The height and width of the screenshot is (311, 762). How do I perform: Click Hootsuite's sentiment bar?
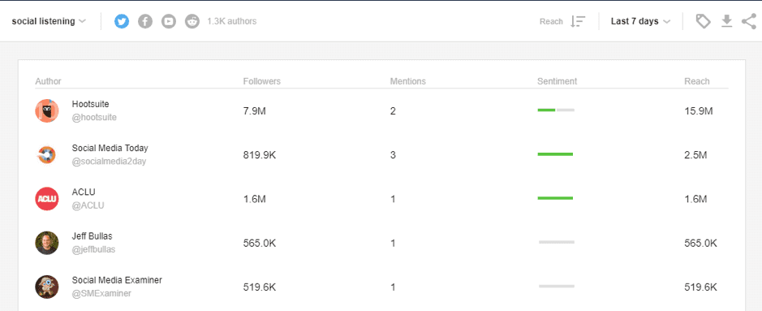click(556, 110)
